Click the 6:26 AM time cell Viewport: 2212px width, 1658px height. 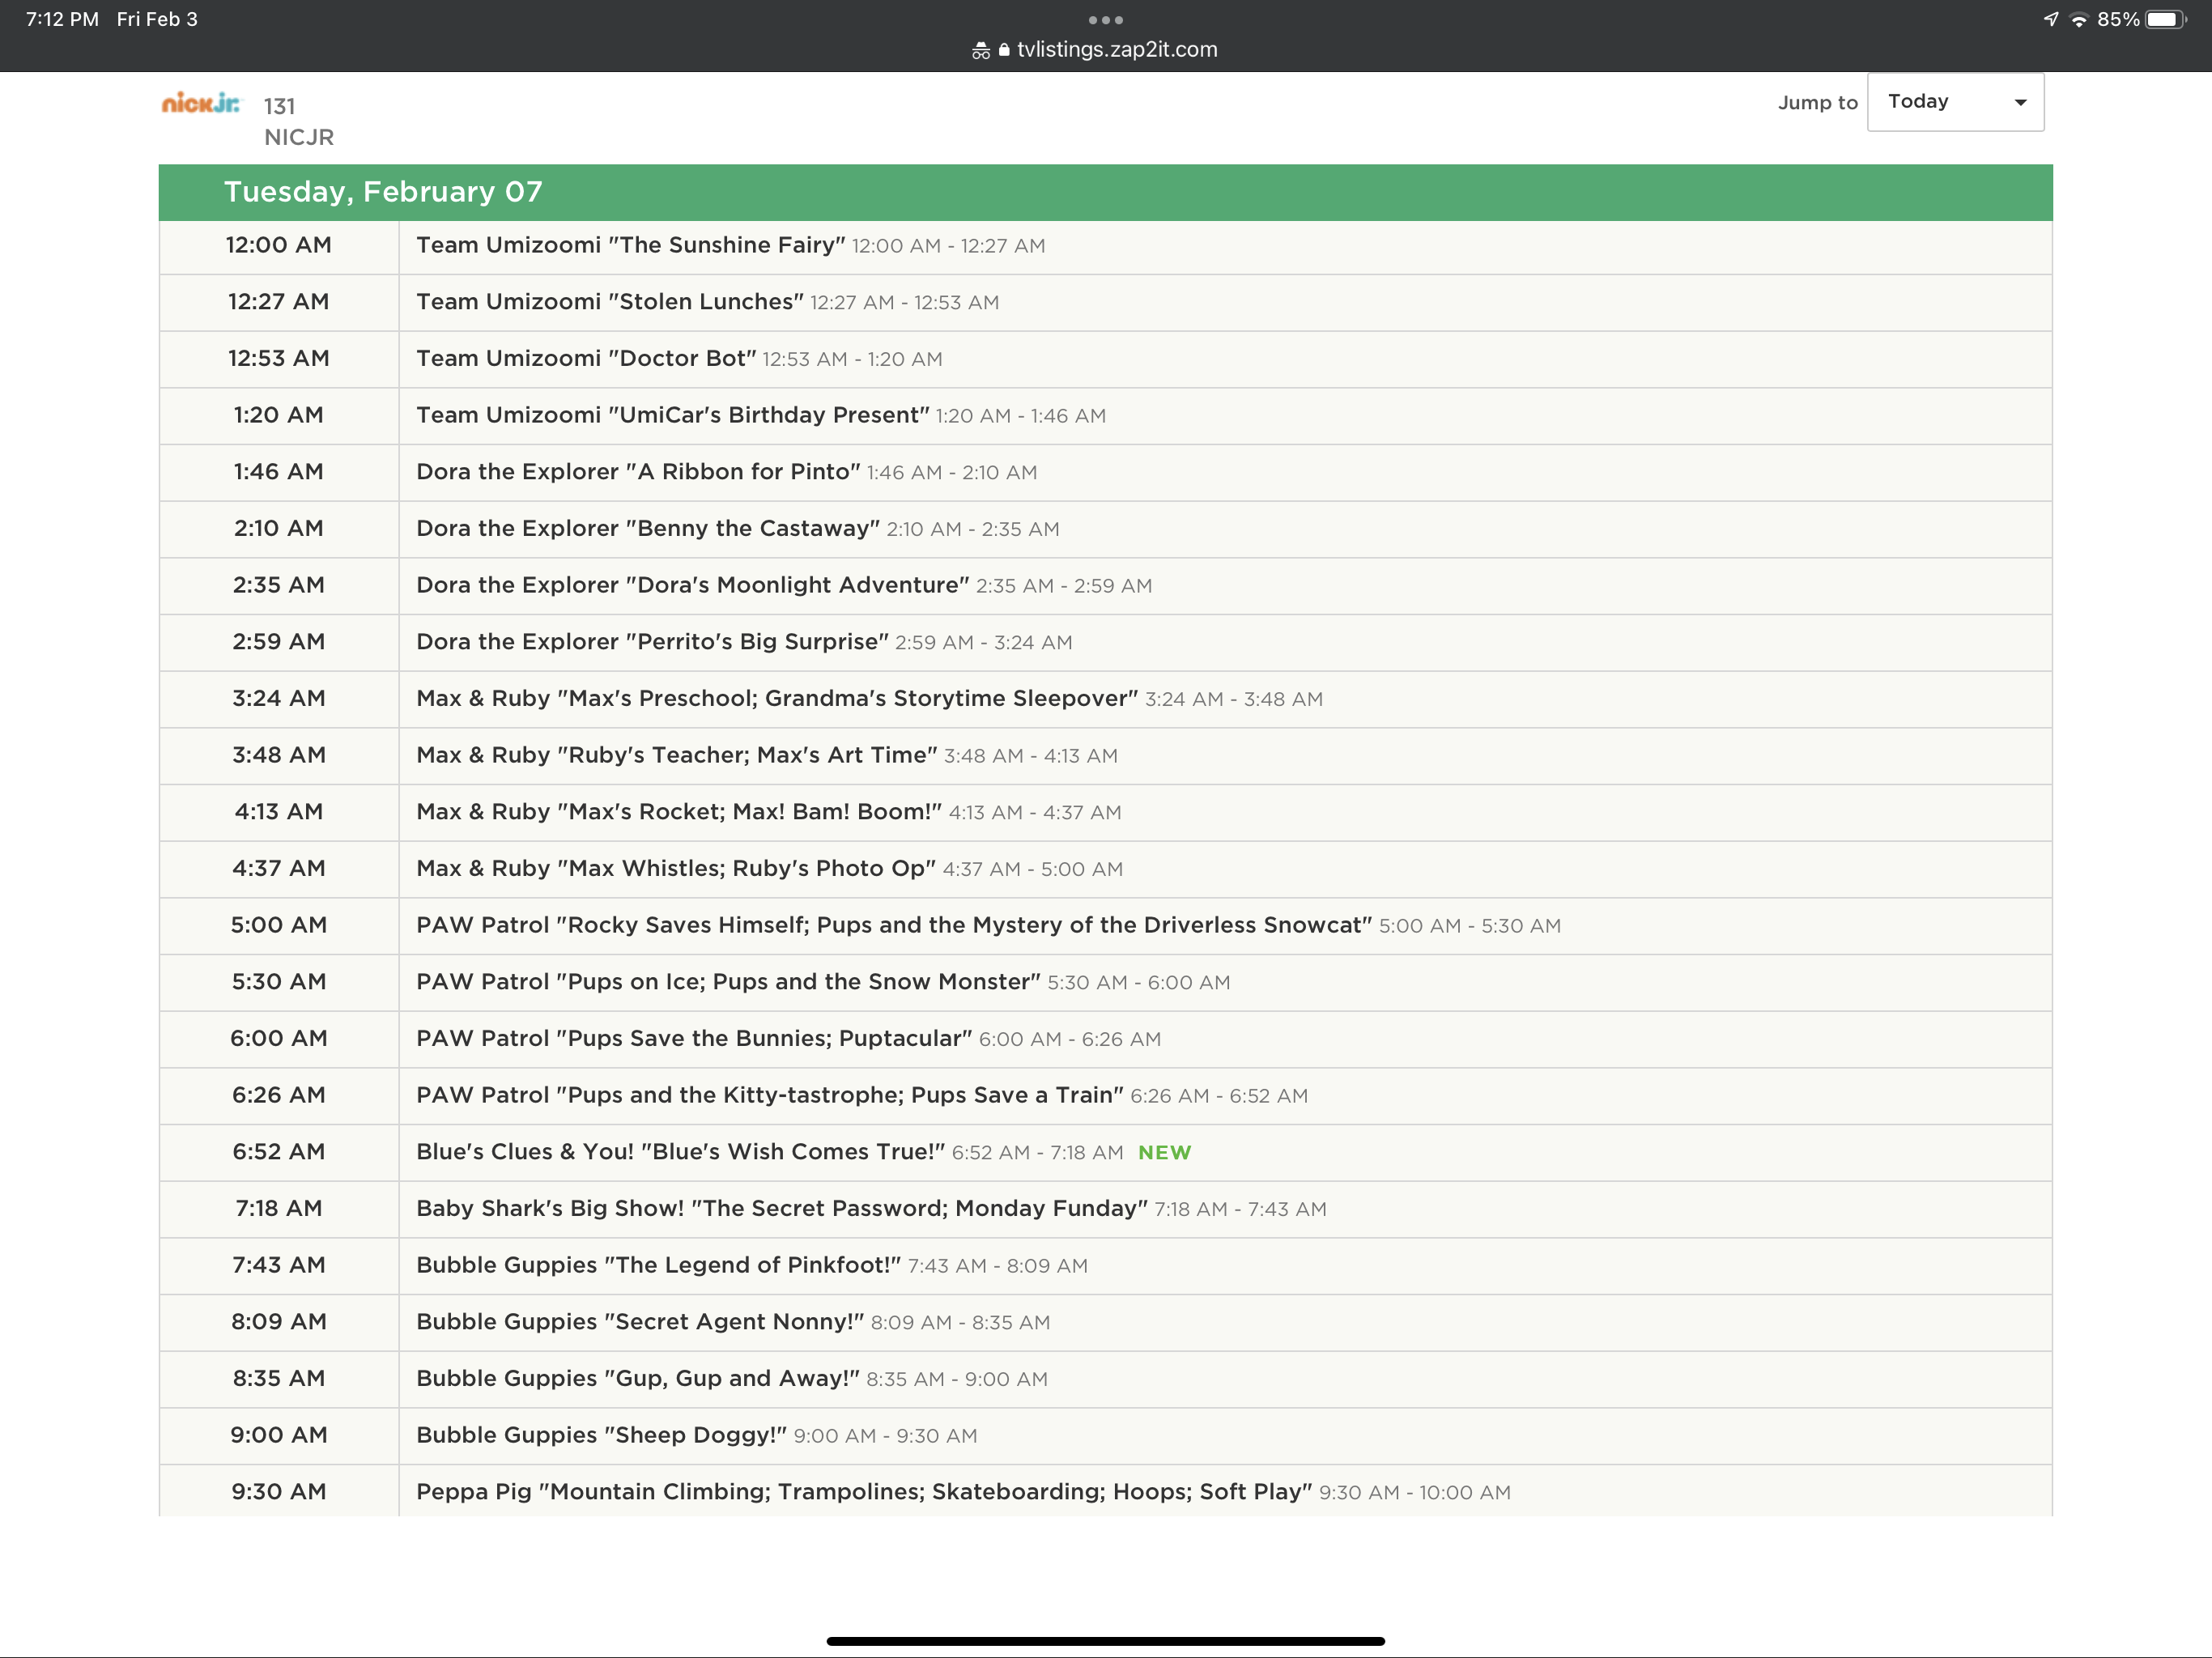coord(279,1095)
